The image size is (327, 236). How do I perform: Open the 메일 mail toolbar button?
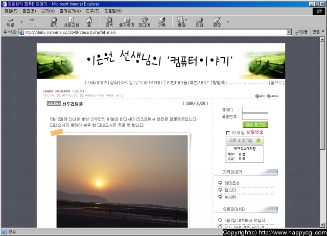(182, 22)
